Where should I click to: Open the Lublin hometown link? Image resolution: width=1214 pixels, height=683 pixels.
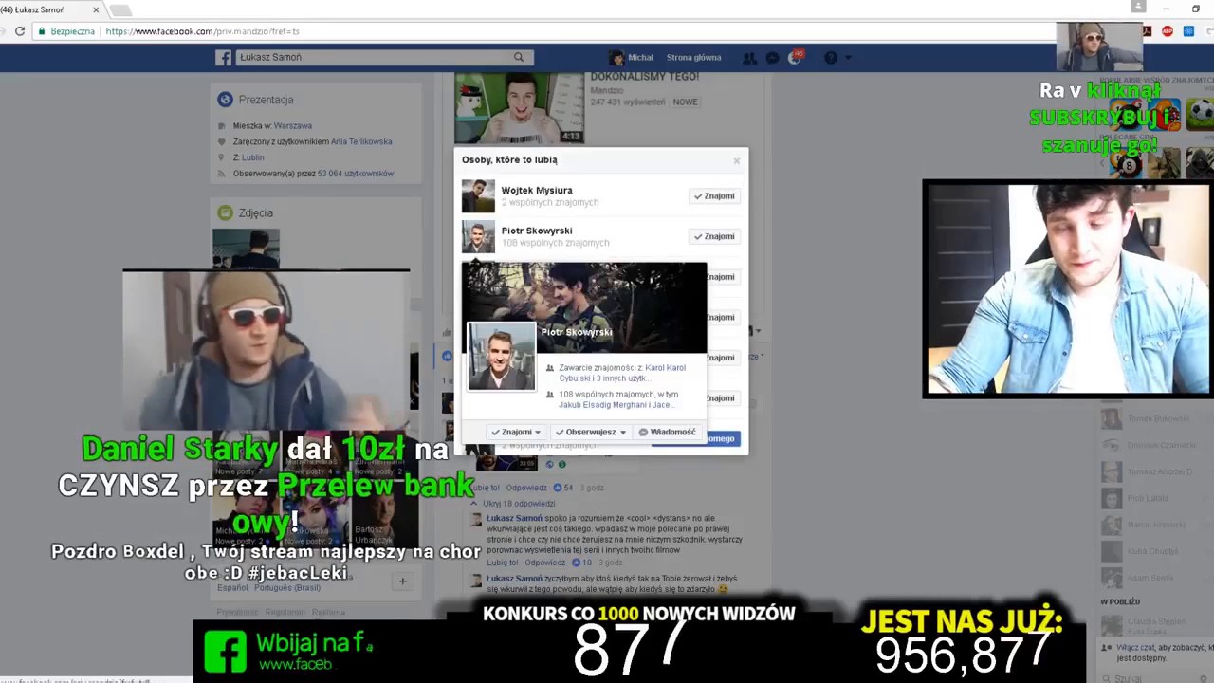253,157
